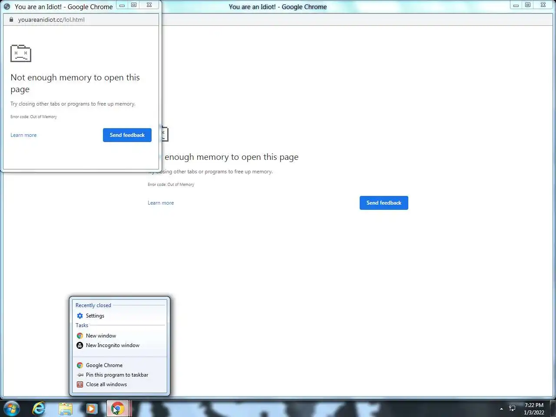Open the Windows Start orb
Image resolution: width=556 pixels, height=417 pixels.
[12, 409]
